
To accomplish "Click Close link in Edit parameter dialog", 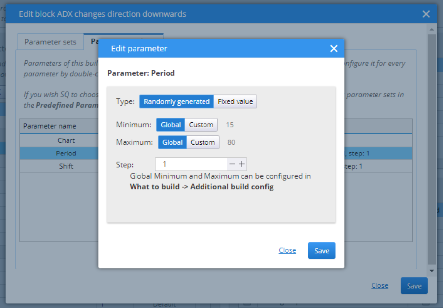I will click(x=287, y=250).
